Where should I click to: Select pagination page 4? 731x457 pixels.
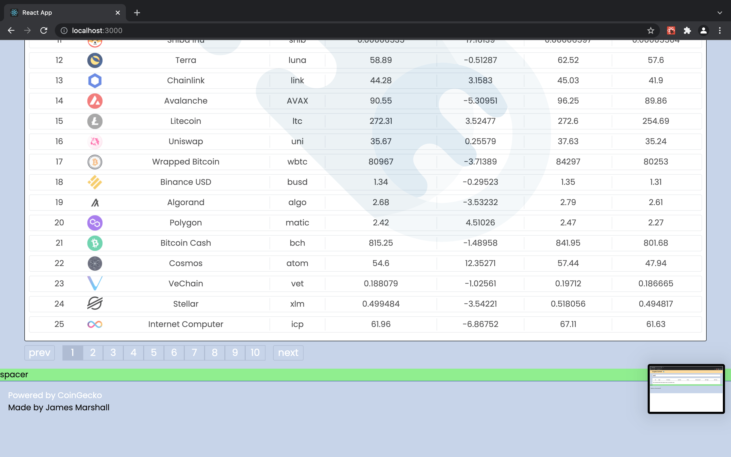click(134, 353)
